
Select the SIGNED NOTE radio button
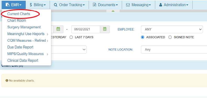click(170, 37)
